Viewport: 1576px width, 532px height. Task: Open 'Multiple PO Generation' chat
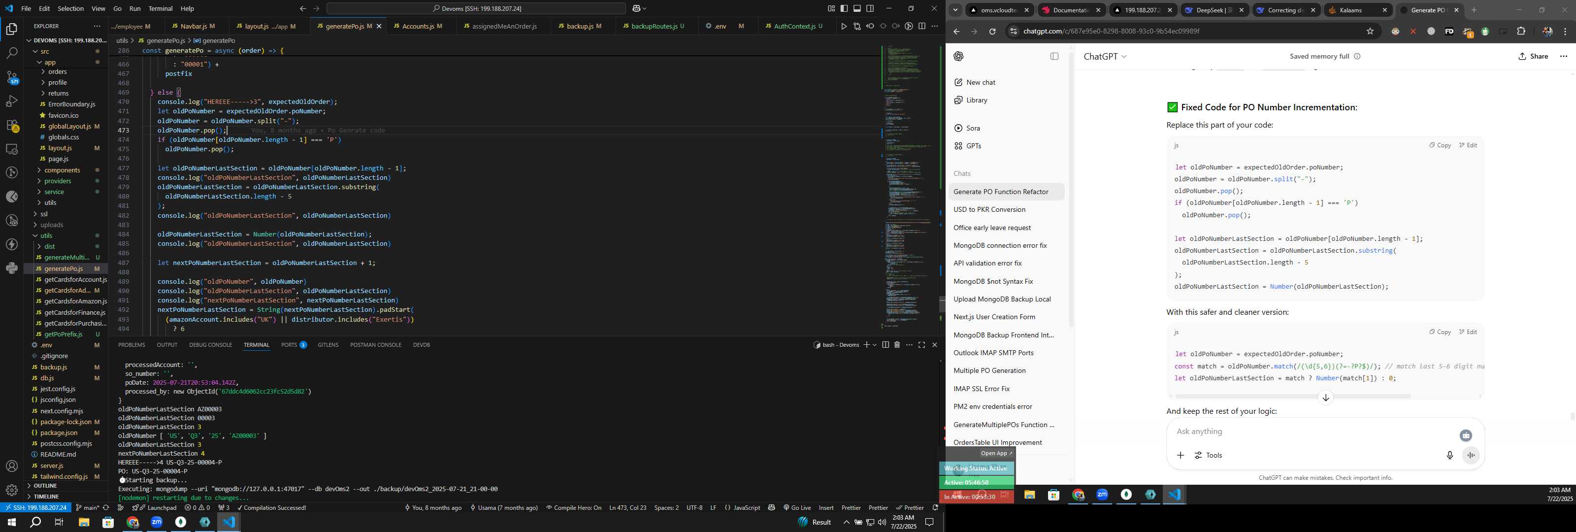[x=989, y=370]
